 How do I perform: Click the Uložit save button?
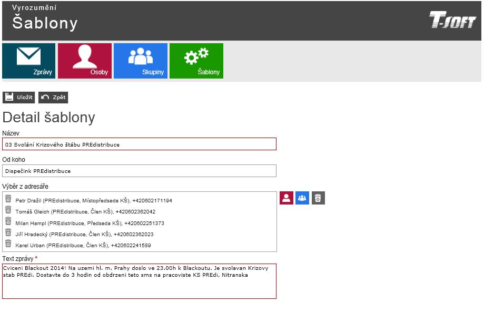[x=19, y=98]
